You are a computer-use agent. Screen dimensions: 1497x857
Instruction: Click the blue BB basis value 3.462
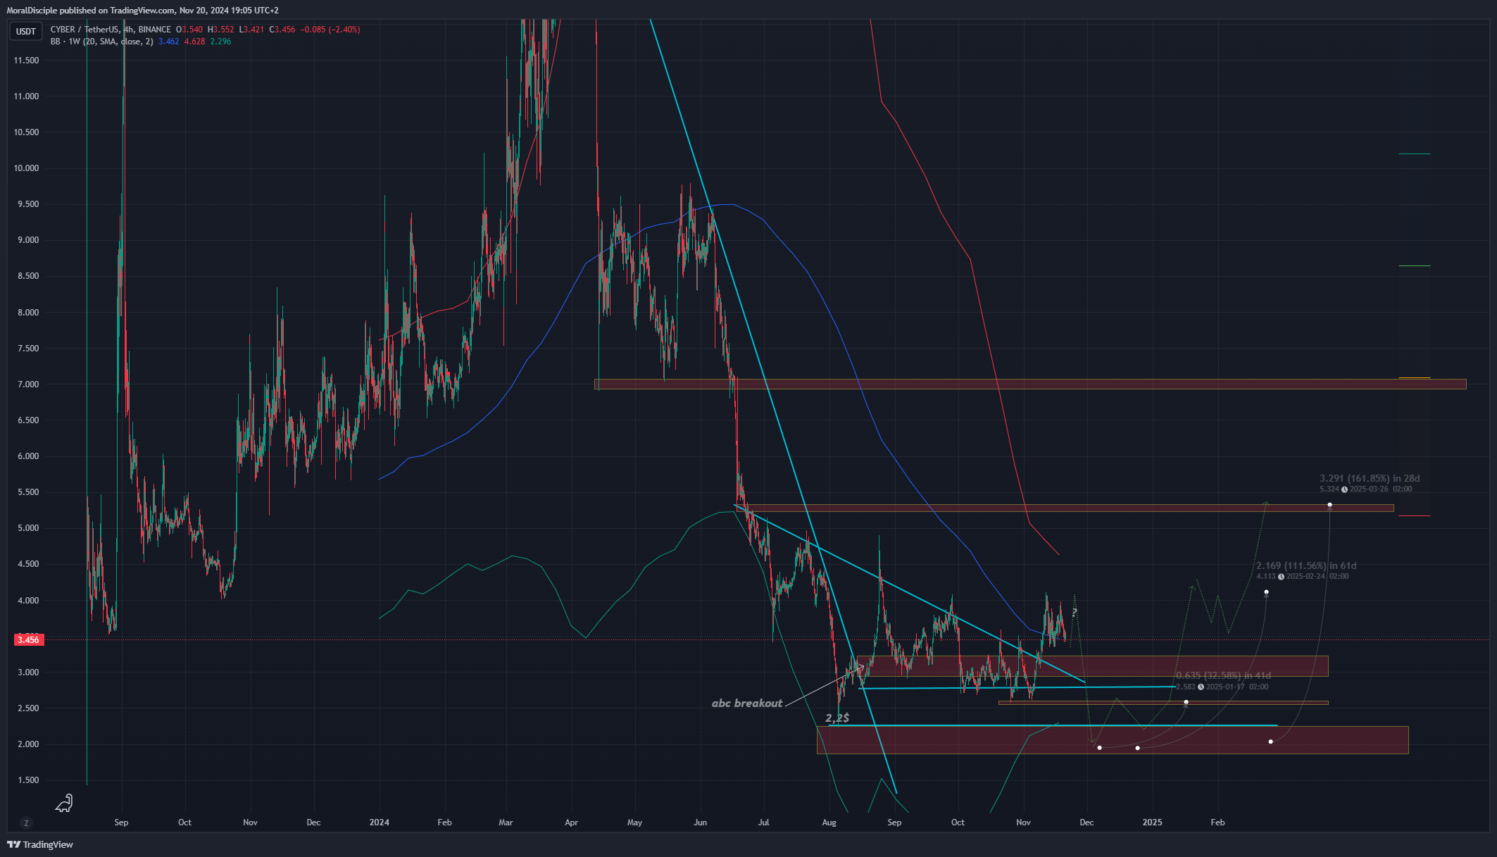[168, 42]
